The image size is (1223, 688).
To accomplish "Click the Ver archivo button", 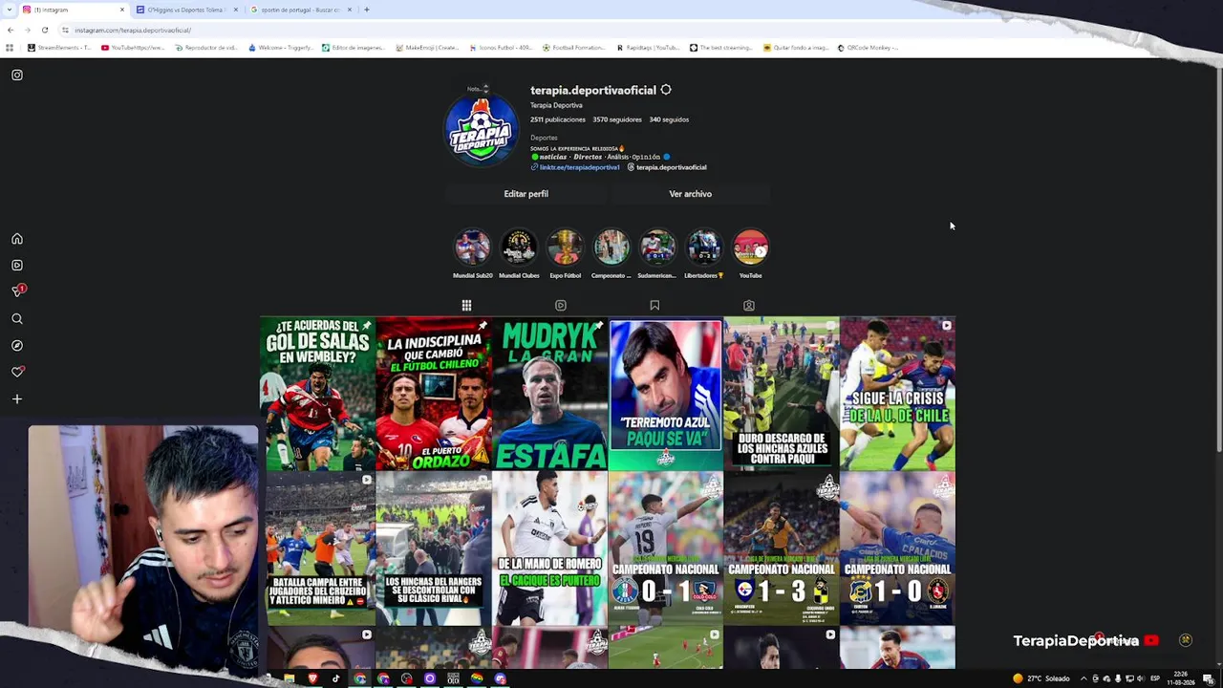I will click(690, 194).
